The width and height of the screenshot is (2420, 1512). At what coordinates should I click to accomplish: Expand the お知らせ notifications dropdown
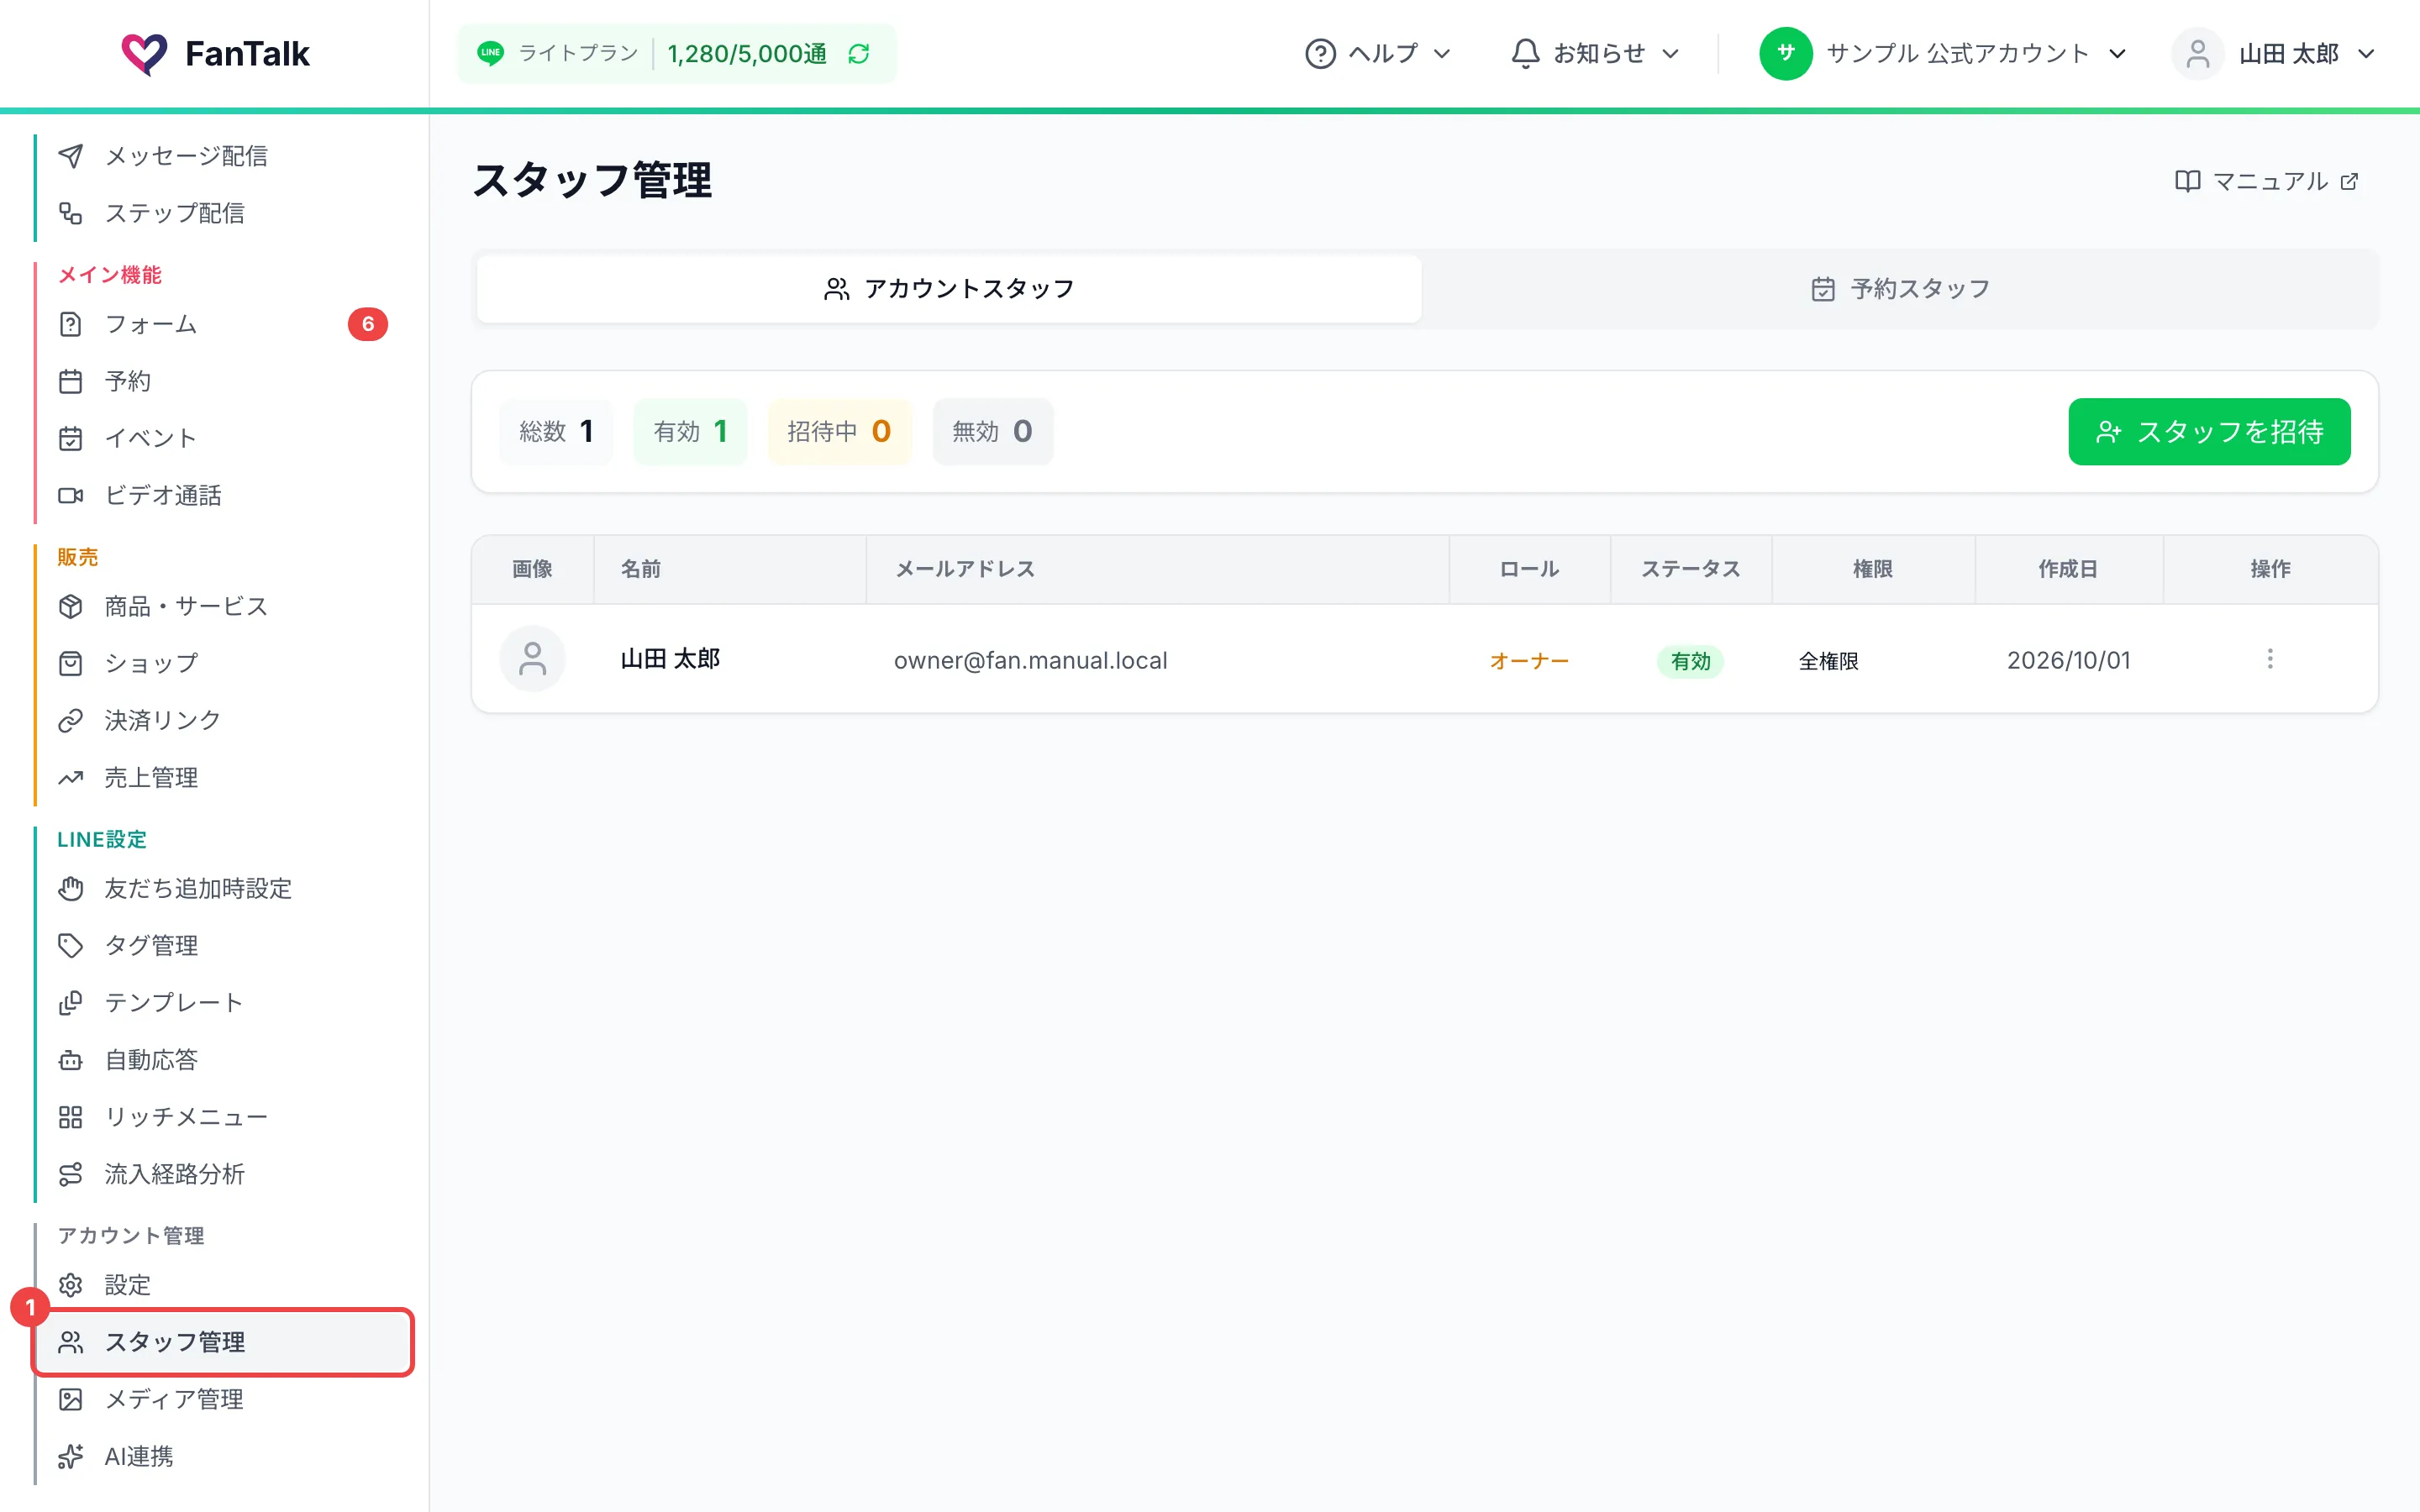pos(1595,54)
